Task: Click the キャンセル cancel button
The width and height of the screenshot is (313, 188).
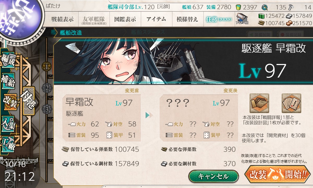Action: (213, 176)
